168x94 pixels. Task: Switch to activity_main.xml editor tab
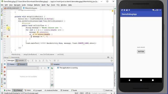(12, 8)
